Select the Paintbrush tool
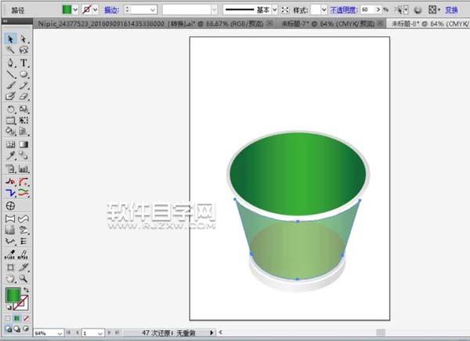This screenshot has height=341, width=470. (10, 85)
